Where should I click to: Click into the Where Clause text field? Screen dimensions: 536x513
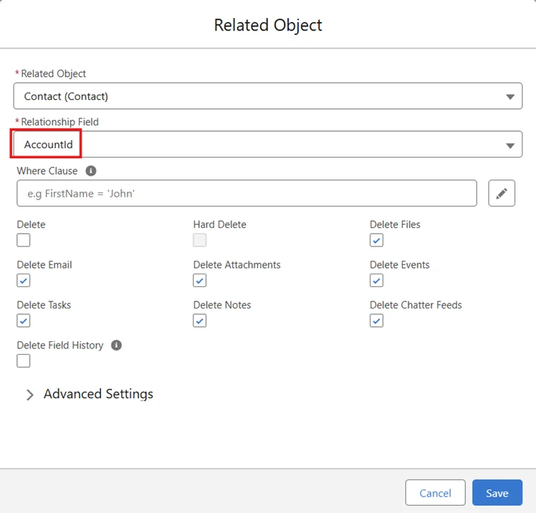(x=247, y=193)
